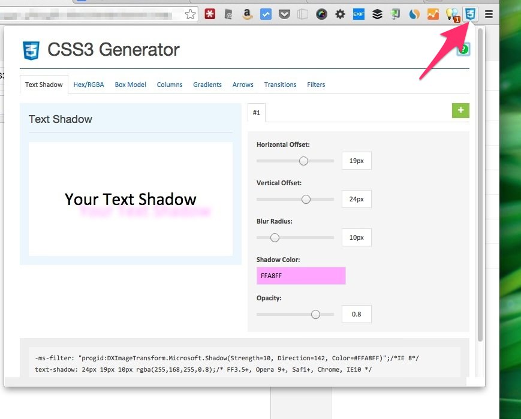Click the bookmark star in the address bar
This screenshot has width=521, height=419.
[191, 14]
